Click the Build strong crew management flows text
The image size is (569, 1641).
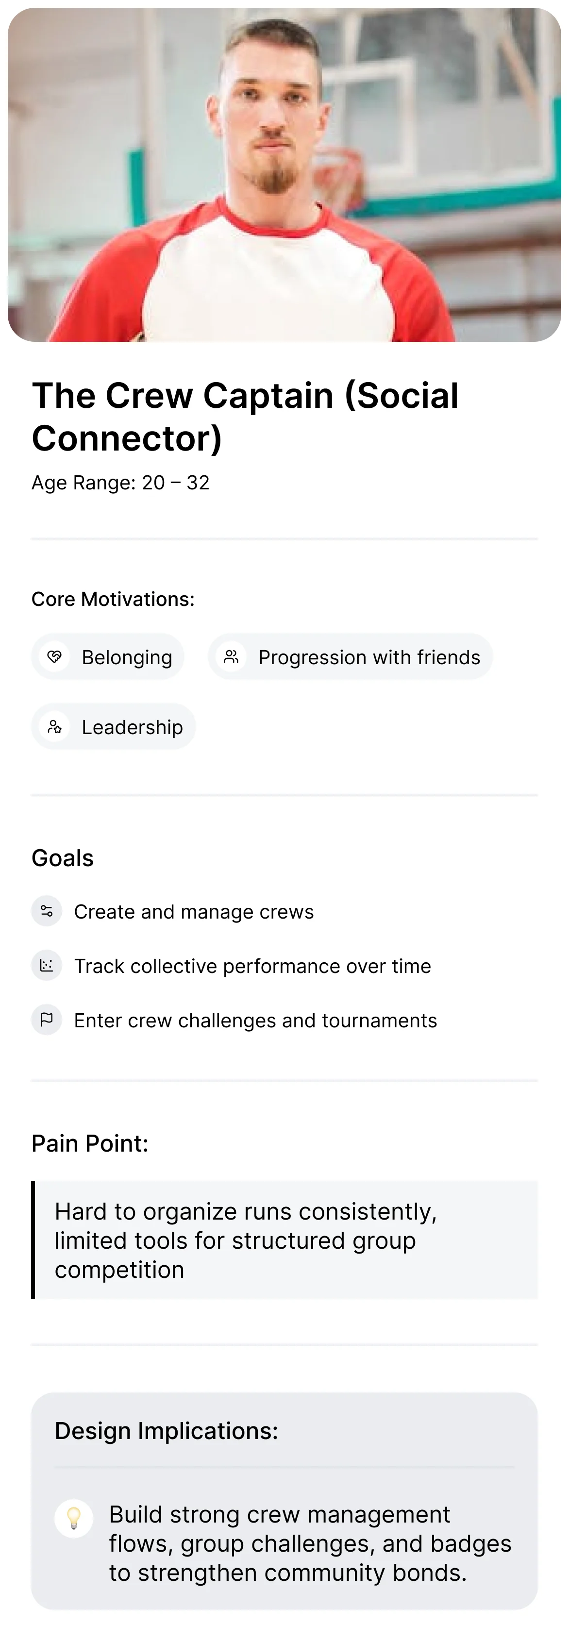[x=310, y=1543]
